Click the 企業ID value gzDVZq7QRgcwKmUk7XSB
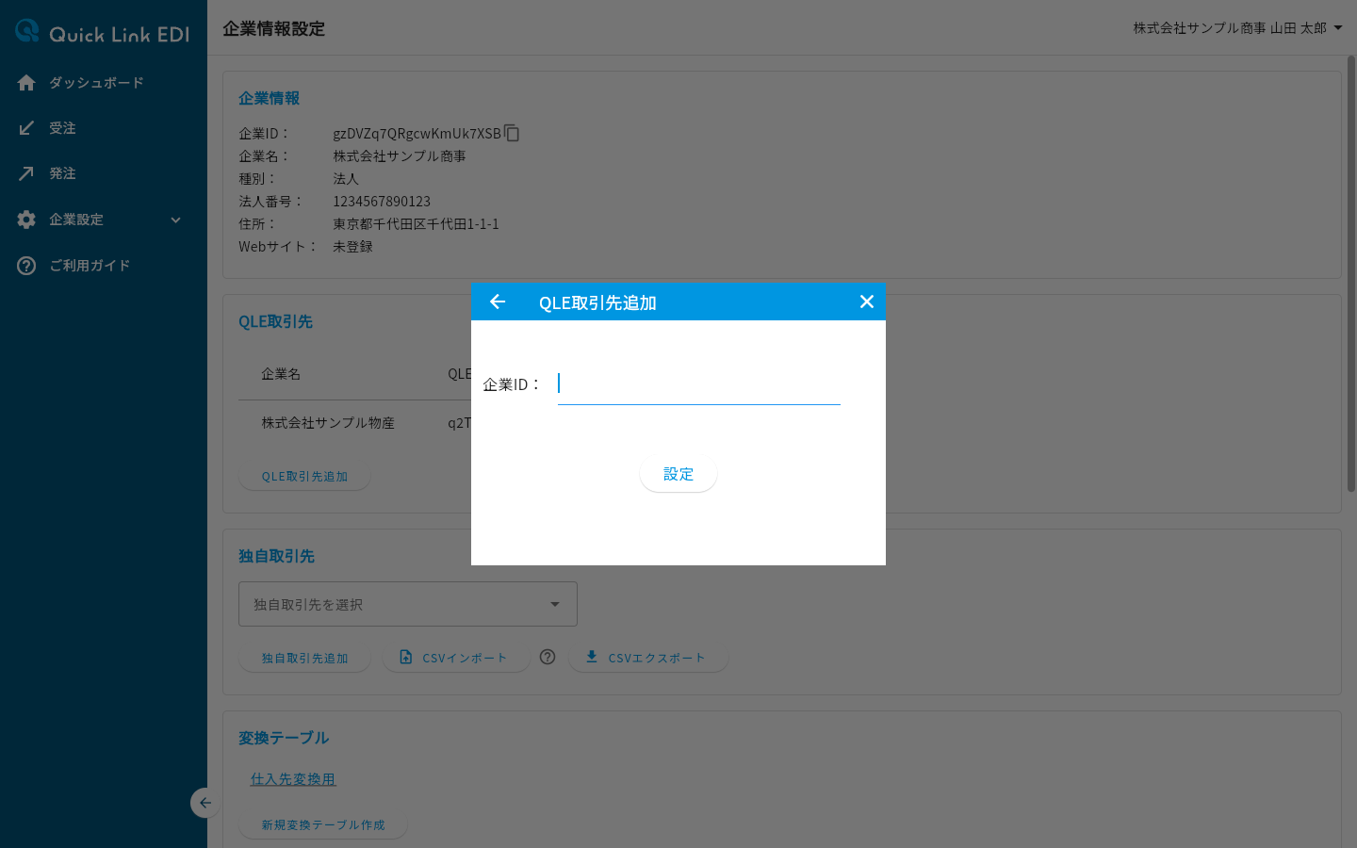Viewport: 1357px width, 848px height. tap(417, 134)
